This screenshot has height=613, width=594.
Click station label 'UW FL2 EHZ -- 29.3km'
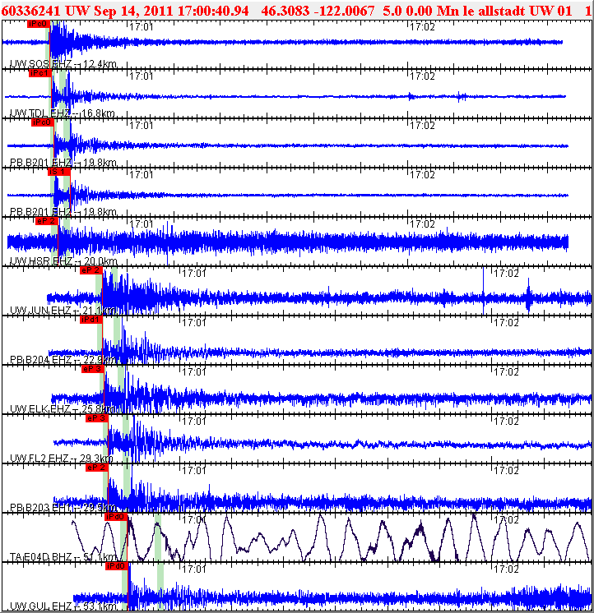point(62,458)
